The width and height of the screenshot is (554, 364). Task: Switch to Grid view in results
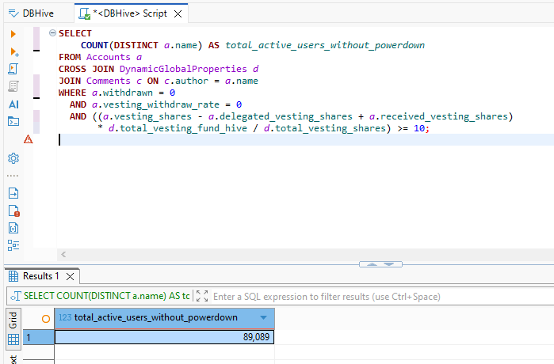[x=13, y=320]
